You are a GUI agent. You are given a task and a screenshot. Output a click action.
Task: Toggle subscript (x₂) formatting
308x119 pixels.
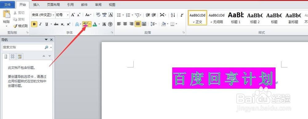click(63, 24)
